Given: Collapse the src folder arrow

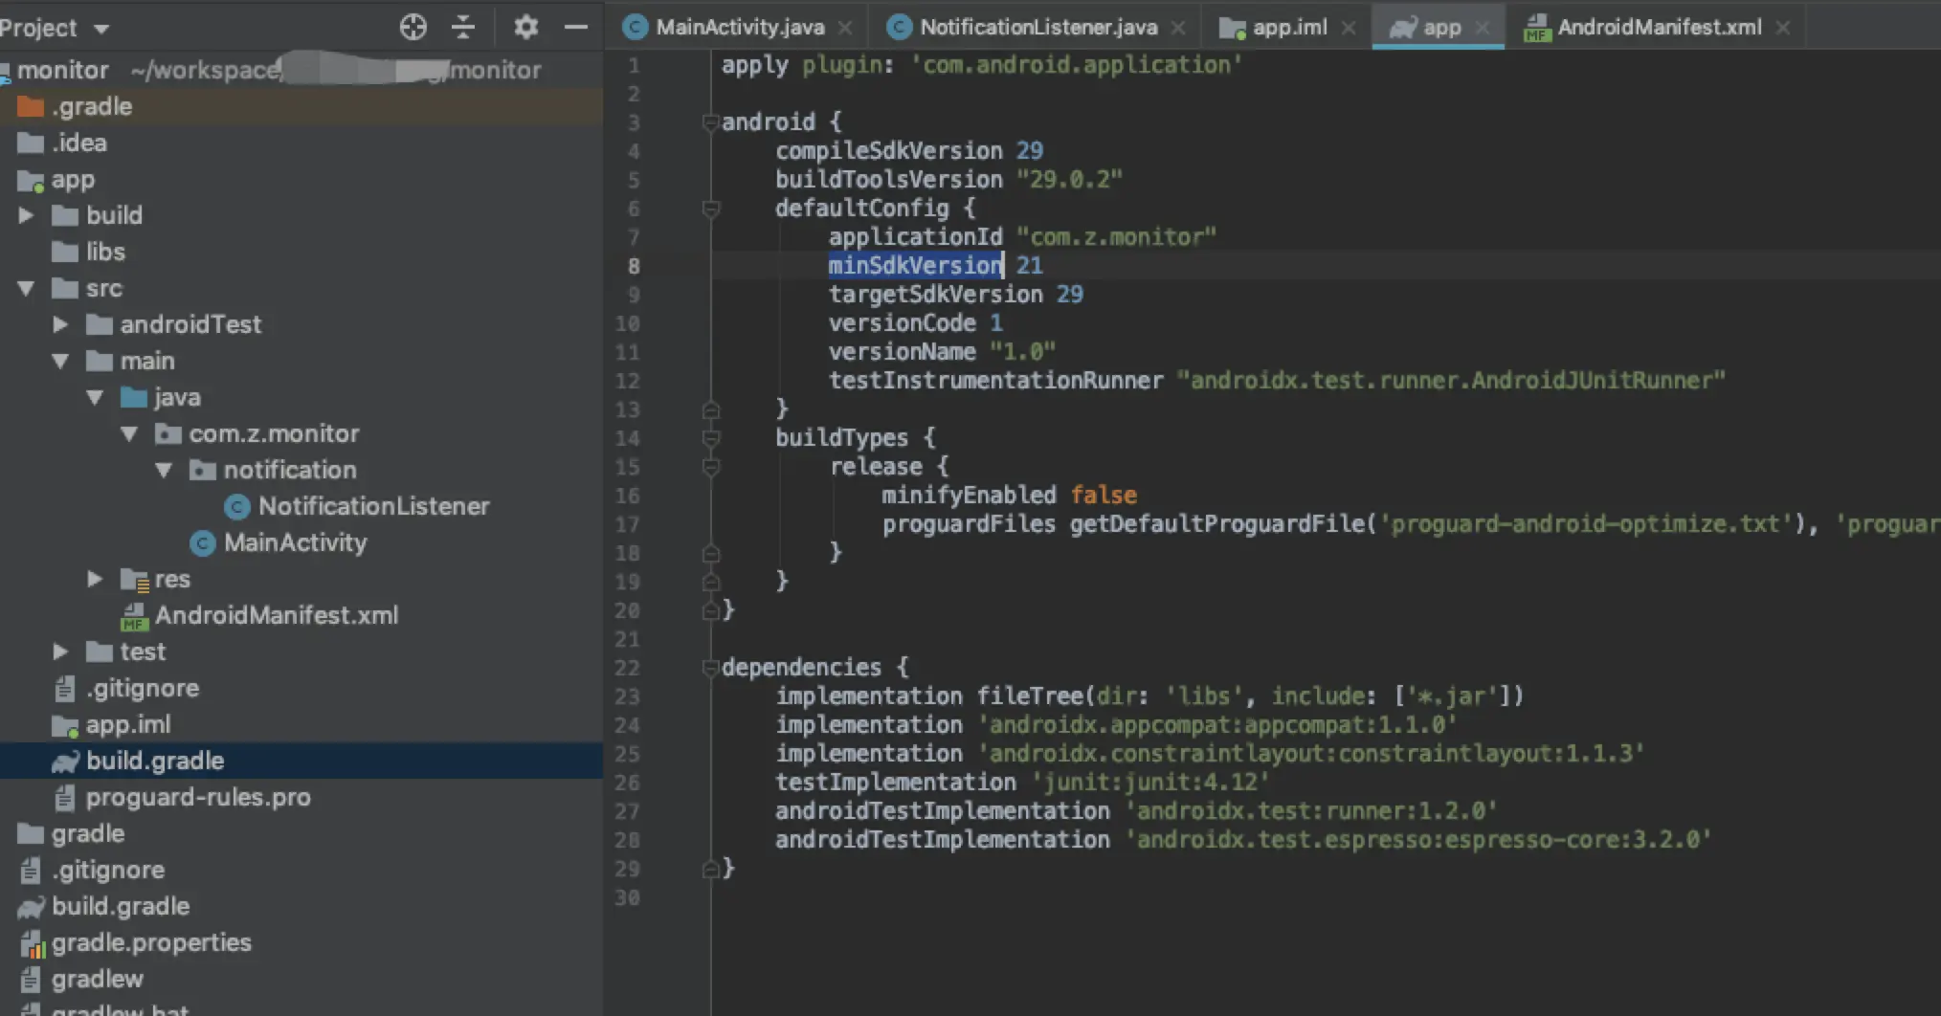Looking at the screenshot, I should (26, 288).
